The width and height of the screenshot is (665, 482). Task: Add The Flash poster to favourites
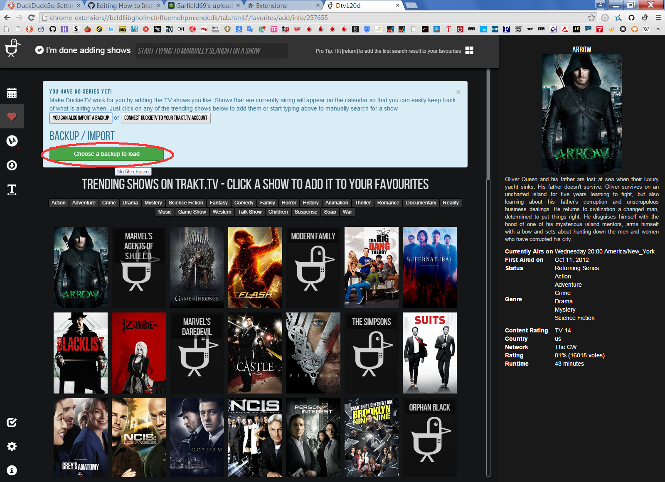click(255, 267)
